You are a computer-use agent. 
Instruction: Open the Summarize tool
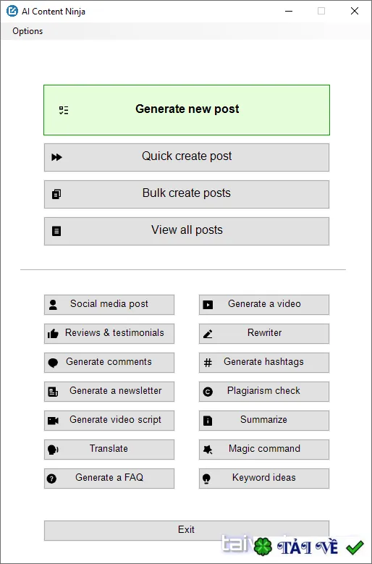[264, 421]
